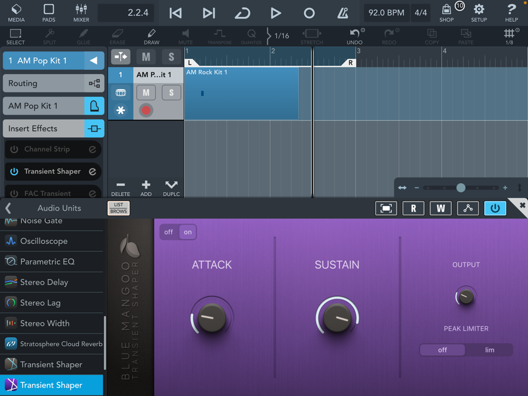Change the 4/4 time signature
The height and width of the screenshot is (396, 528).
click(421, 13)
